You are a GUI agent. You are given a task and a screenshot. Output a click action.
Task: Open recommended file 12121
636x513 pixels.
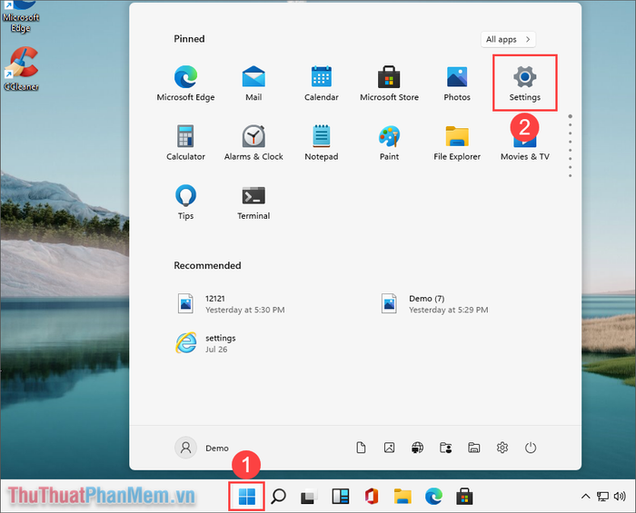pos(231,304)
